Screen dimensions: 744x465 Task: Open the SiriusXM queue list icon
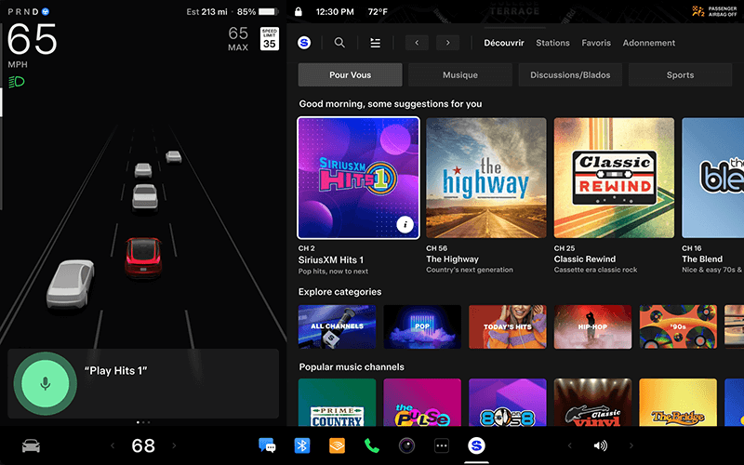pyautogui.click(x=375, y=43)
